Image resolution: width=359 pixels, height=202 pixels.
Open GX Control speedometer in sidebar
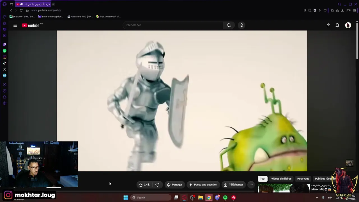(4, 17)
